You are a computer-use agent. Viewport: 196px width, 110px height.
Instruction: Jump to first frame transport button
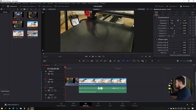[x=86, y=57]
